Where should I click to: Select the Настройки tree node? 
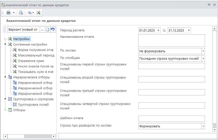point(21,39)
